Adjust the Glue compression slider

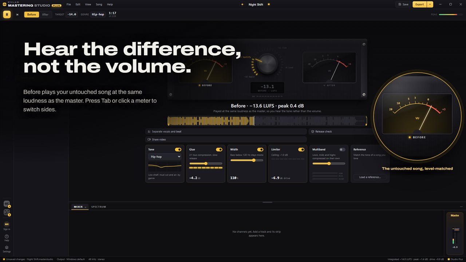pyautogui.click(x=206, y=164)
